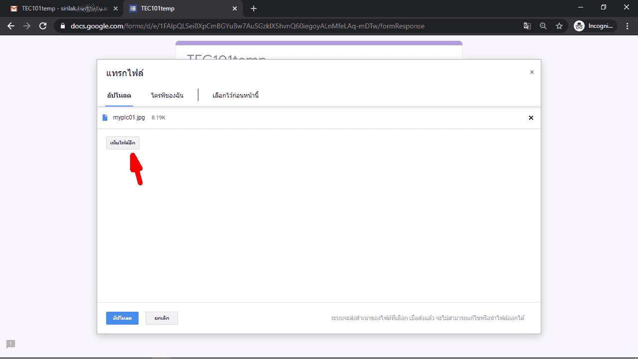
Task: Go back to the previous page
Action: click(x=11, y=26)
